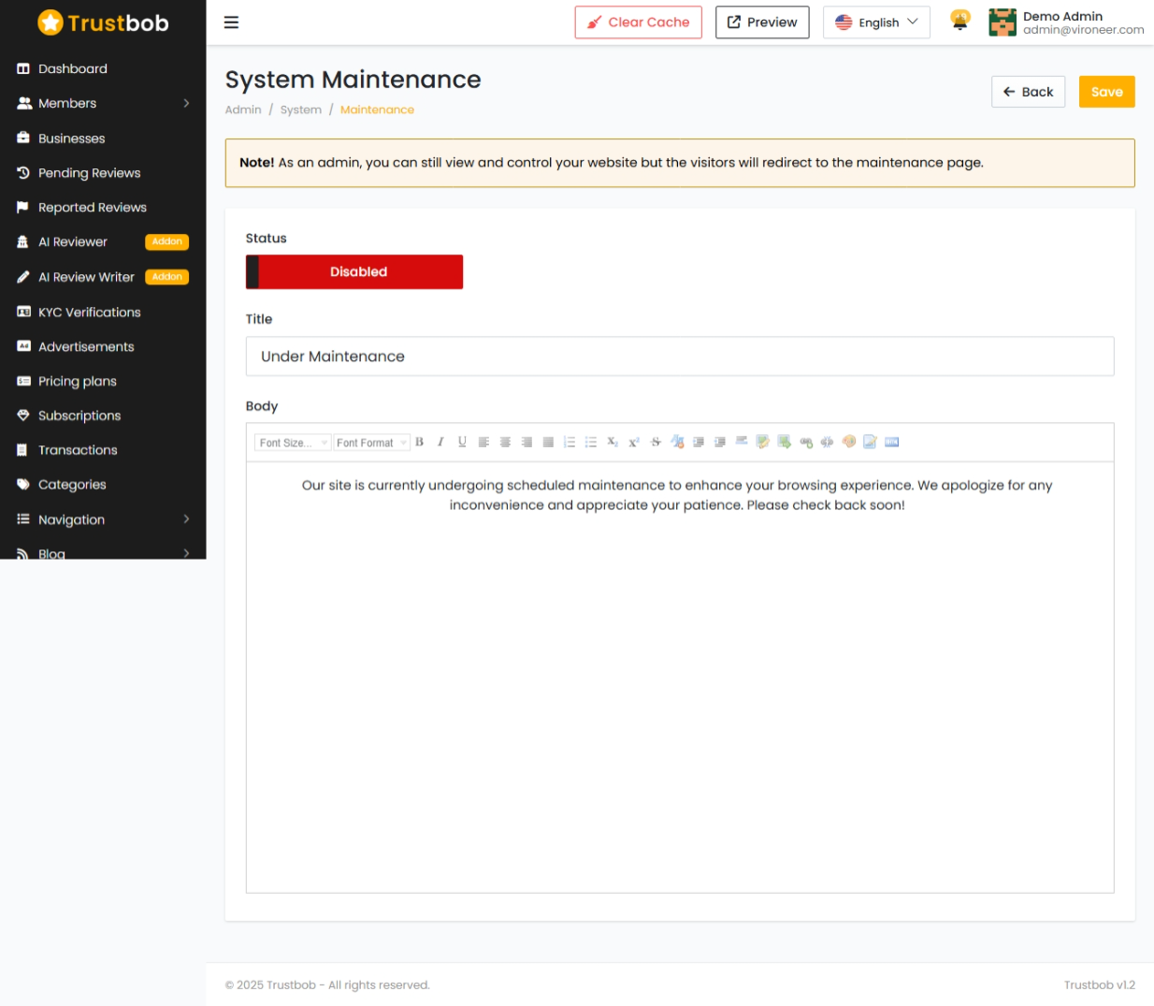The width and height of the screenshot is (1154, 1006).
Task: Focus the Title input field
Action: tap(680, 357)
